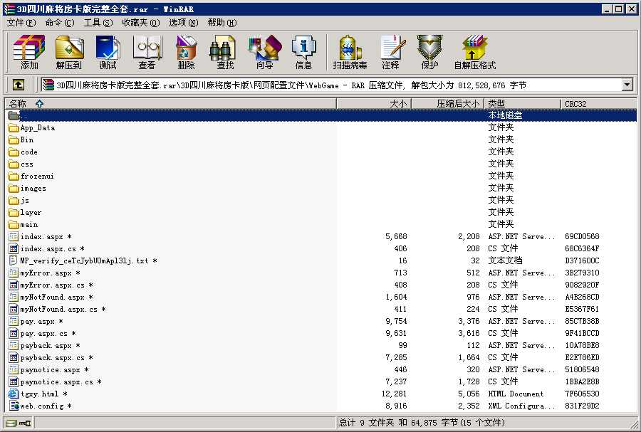Run the Test (测试) archive tool
Screen dimensions: 641x432
tap(108, 52)
